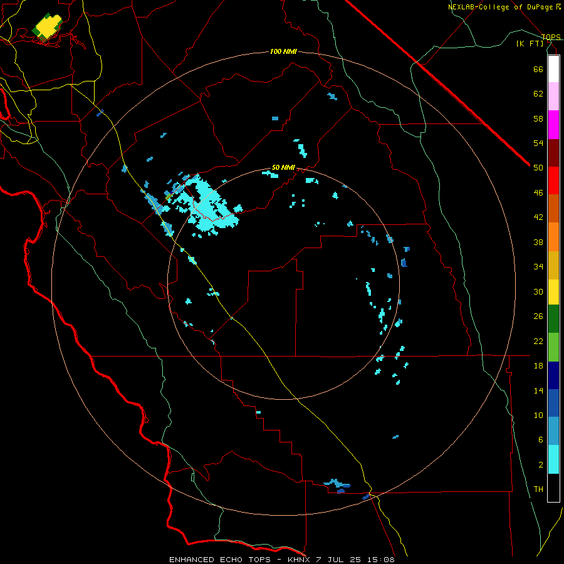Click the ENHANCED ECHO TOPS title text

pyautogui.click(x=220, y=560)
